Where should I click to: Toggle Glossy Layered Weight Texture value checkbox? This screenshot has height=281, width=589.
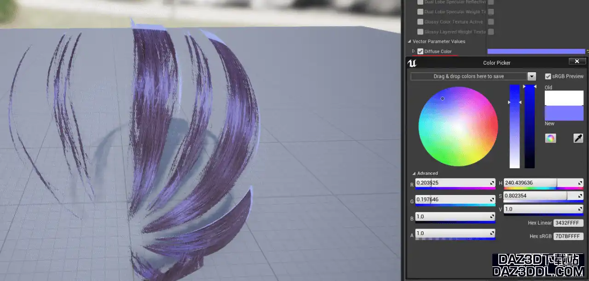click(x=491, y=32)
